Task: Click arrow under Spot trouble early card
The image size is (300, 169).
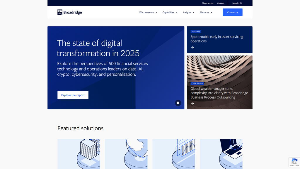Action: (192, 48)
